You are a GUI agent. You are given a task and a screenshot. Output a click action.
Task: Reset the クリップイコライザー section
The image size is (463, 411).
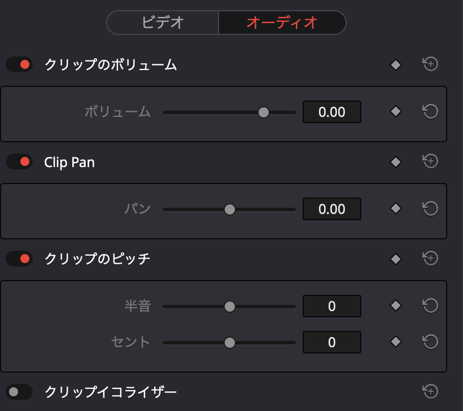[430, 391]
